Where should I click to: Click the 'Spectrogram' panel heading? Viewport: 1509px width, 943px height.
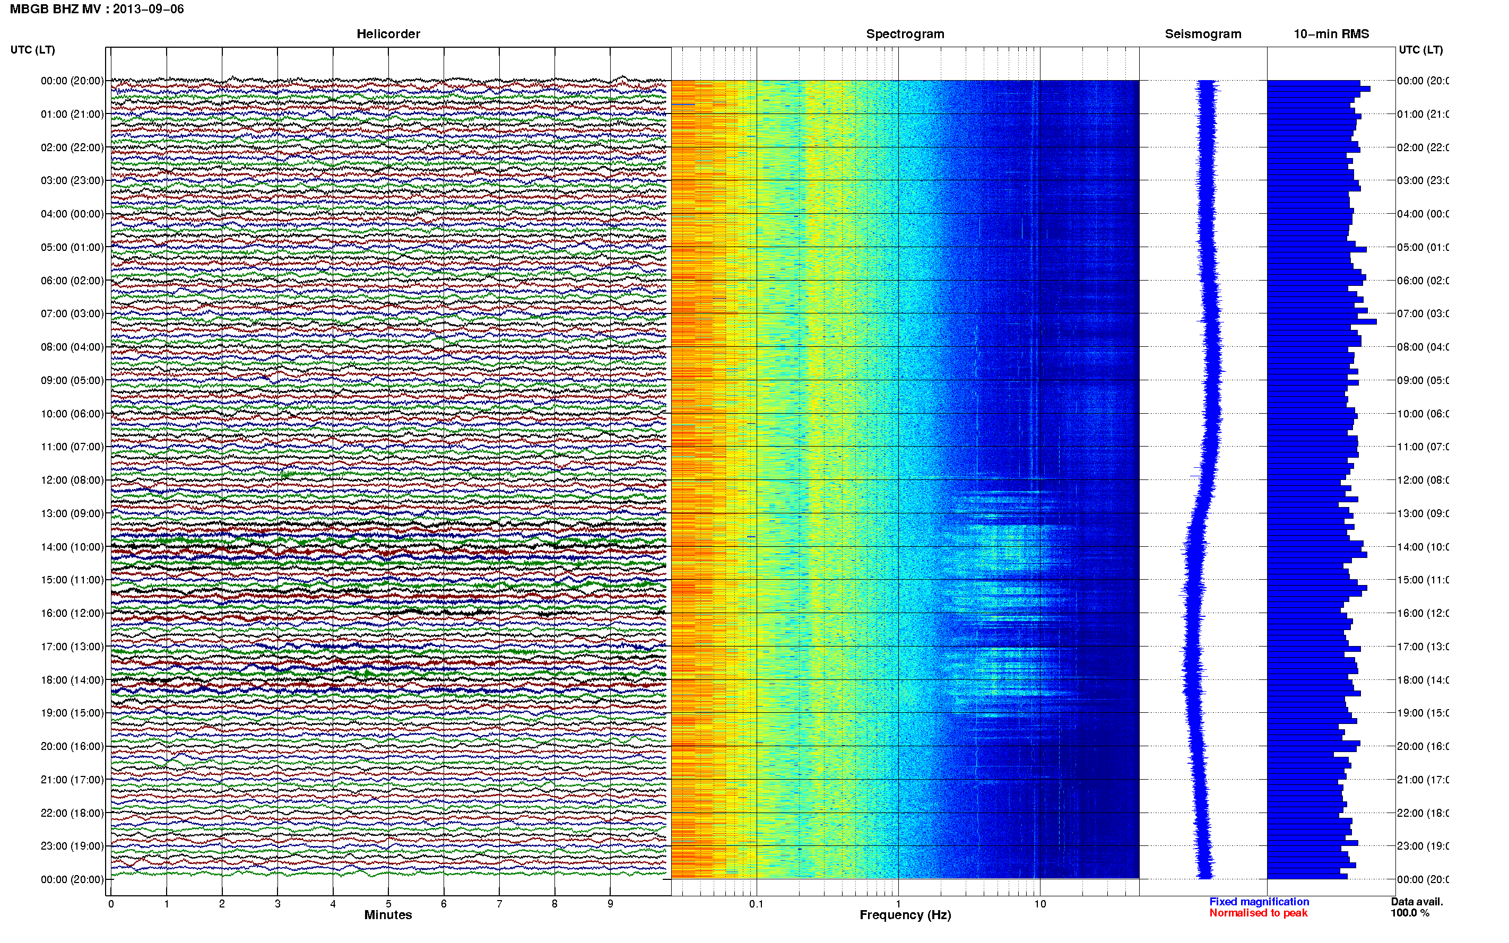[x=905, y=34]
